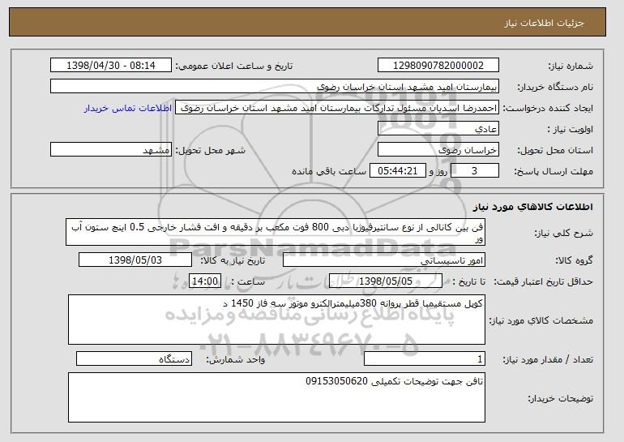Click the label حداقل تاریخ اعتبار قیمت
The width and height of the screenshot is (624, 442).
tap(544, 281)
